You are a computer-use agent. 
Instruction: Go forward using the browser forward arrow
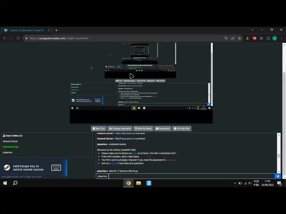[11, 38]
